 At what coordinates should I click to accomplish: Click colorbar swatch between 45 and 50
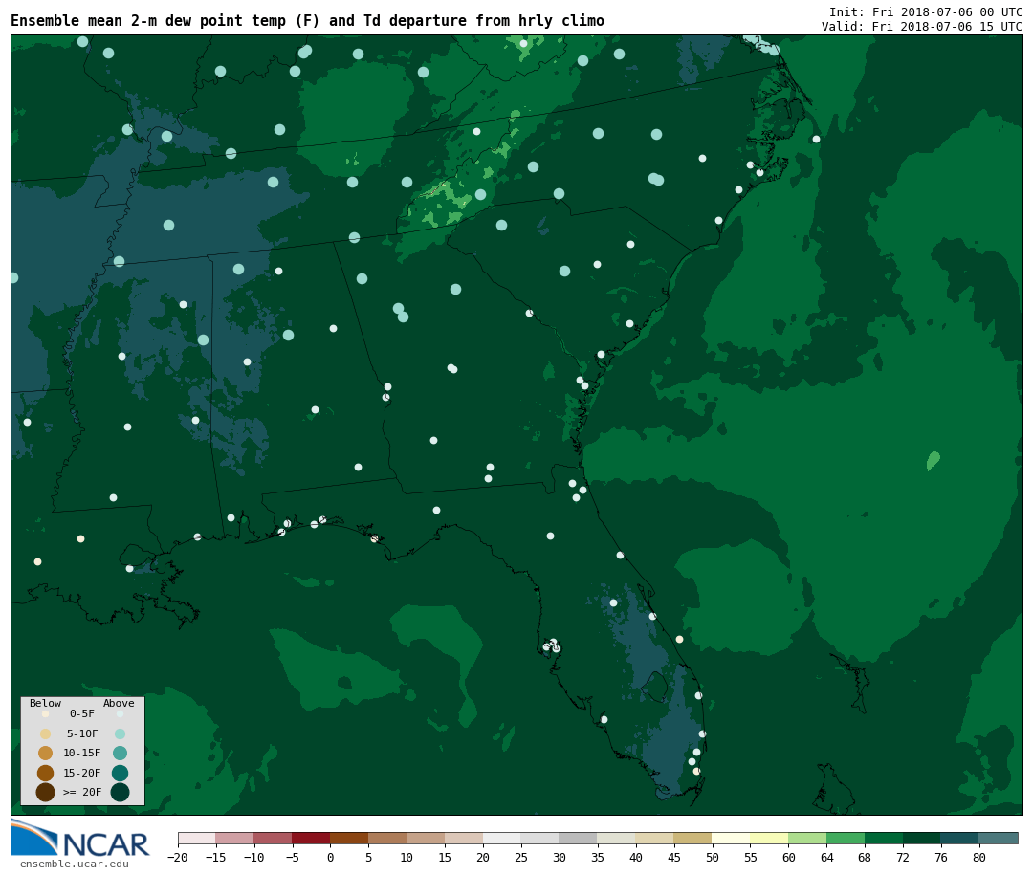coord(692,839)
